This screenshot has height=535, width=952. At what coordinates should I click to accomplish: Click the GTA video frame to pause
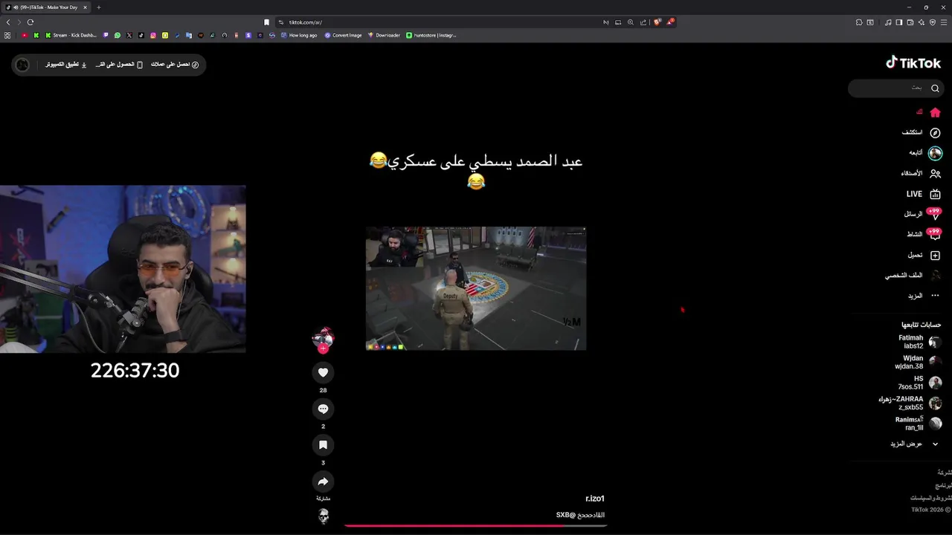click(x=476, y=288)
